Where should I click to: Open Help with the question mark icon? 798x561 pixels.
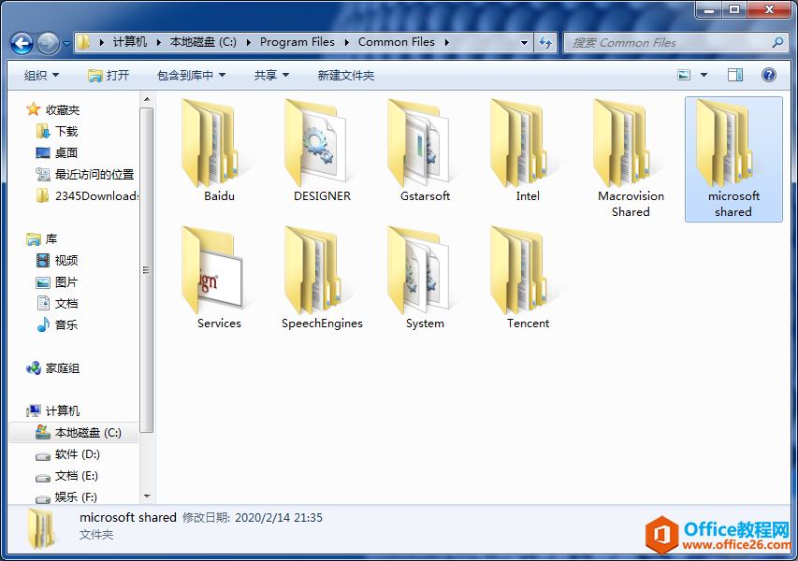tap(768, 76)
